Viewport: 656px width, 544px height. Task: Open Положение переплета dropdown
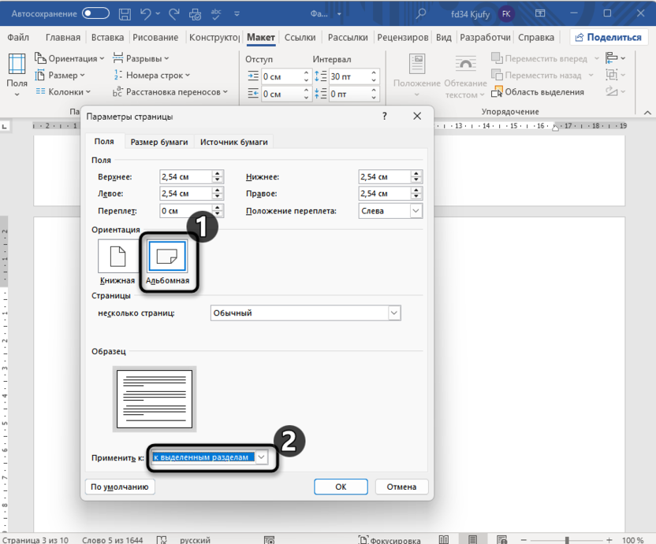click(416, 211)
